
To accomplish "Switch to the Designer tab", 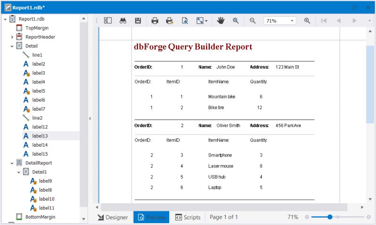I will 113,217.
